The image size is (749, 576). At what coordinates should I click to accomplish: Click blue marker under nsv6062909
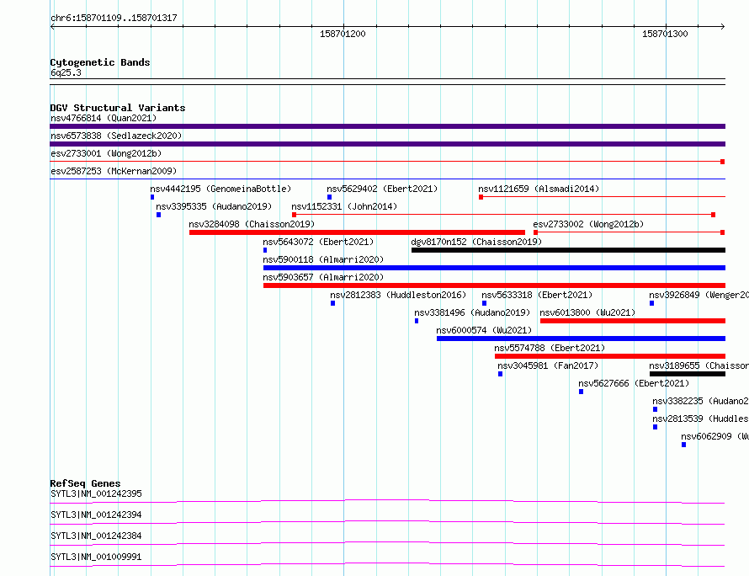[684, 445]
